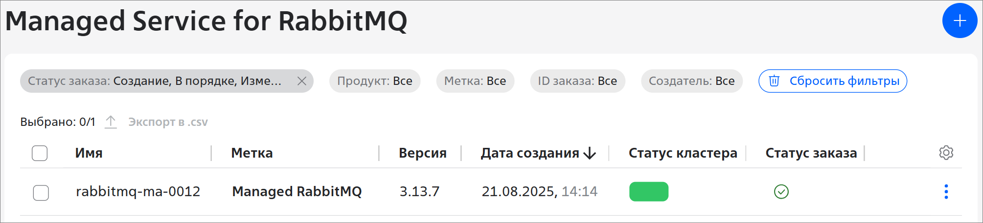The height and width of the screenshot is (223, 983).
Task: Click the sort arrow beside Дата создания
Action: [x=590, y=153]
